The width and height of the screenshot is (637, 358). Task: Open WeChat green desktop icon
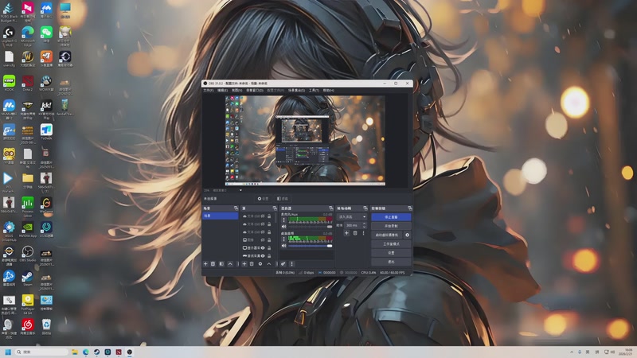(46, 34)
